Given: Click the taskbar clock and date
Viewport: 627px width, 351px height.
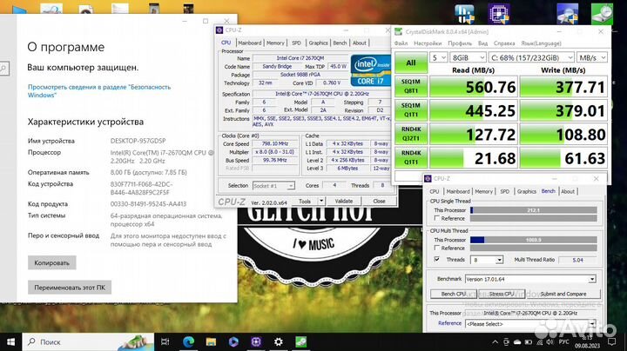Looking at the screenshot, I should [x=588, y=341].
